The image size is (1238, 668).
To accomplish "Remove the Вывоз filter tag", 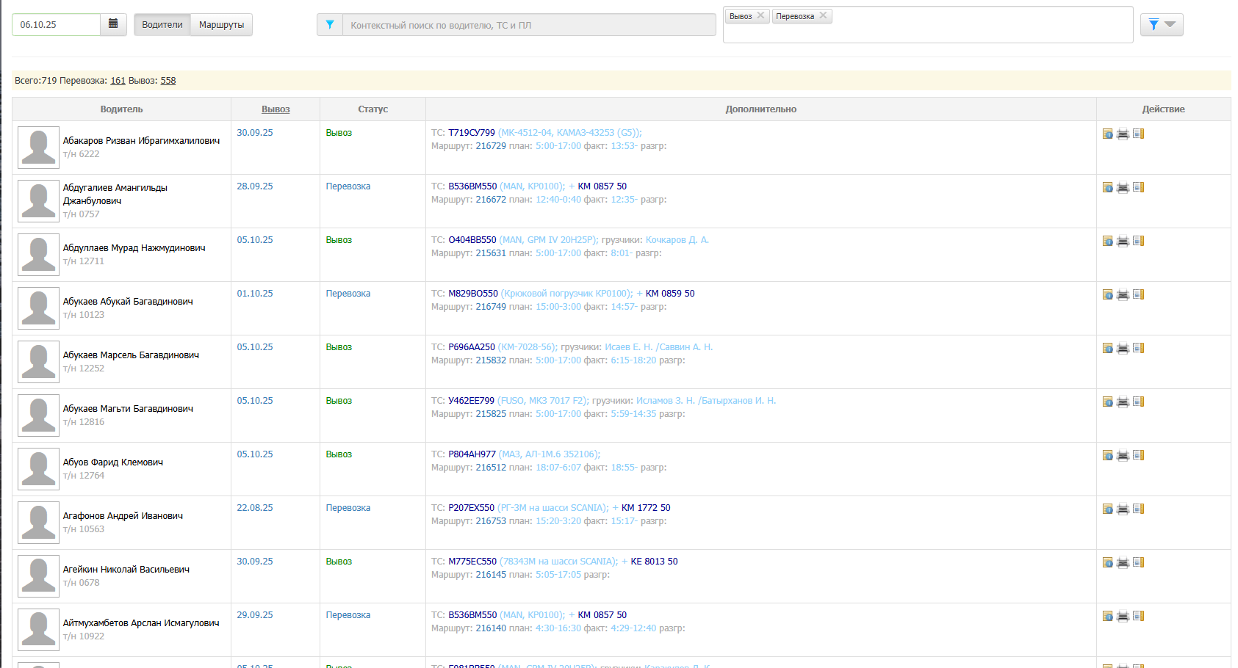I will coord(760,15).
